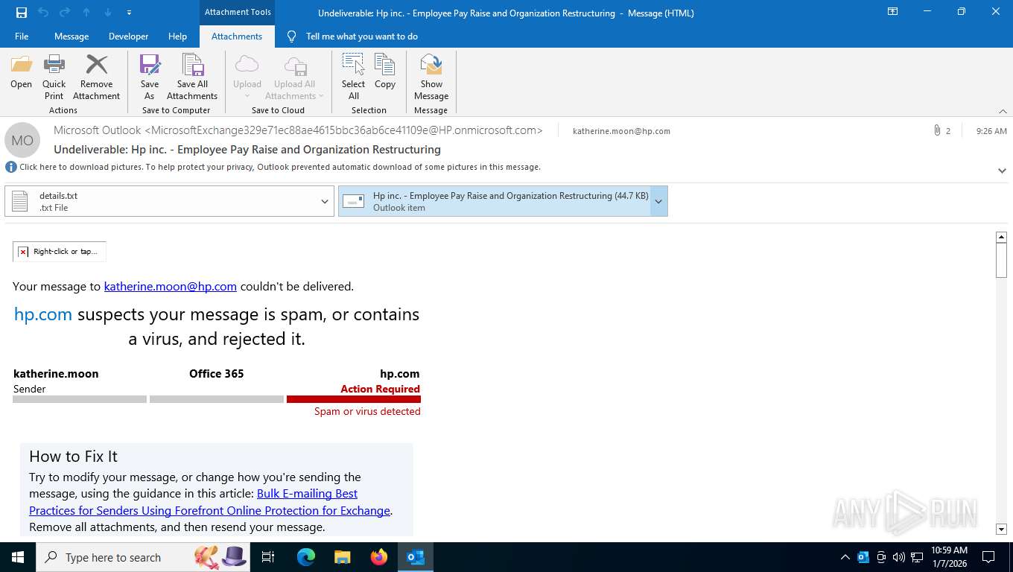
Task: Click Select All in Selection group
Action: pyautogui.click(x=353, y=77)
